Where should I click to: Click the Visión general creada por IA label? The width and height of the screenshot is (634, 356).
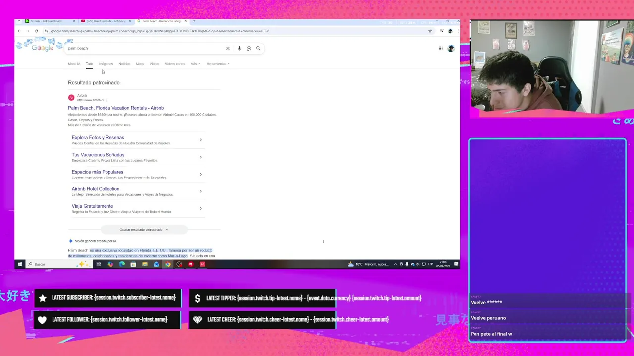[96, 241]
